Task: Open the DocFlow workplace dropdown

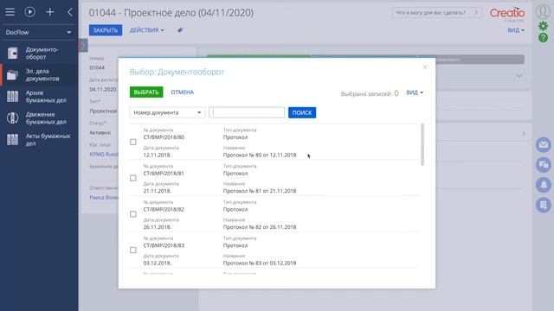Action: pyautogui.click(x=38, y=33)
